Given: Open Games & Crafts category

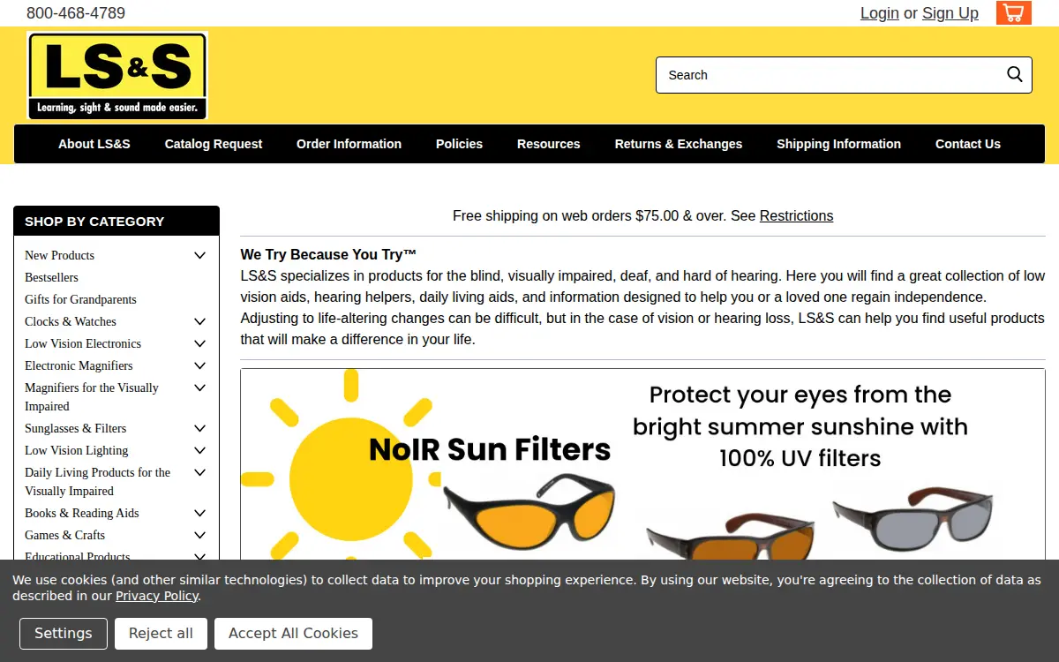Looking at the screenshot, I should (x=64, y=535).
